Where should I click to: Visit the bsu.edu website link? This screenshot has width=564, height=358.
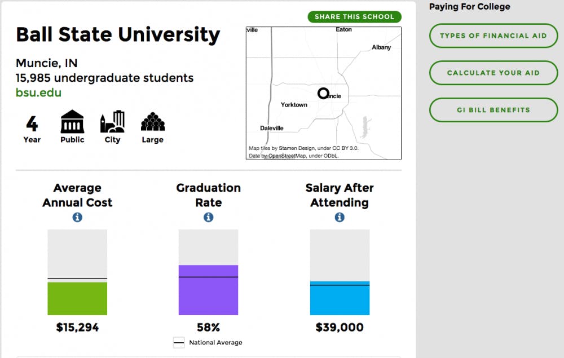pyautogui.click(x=38, y=92)
